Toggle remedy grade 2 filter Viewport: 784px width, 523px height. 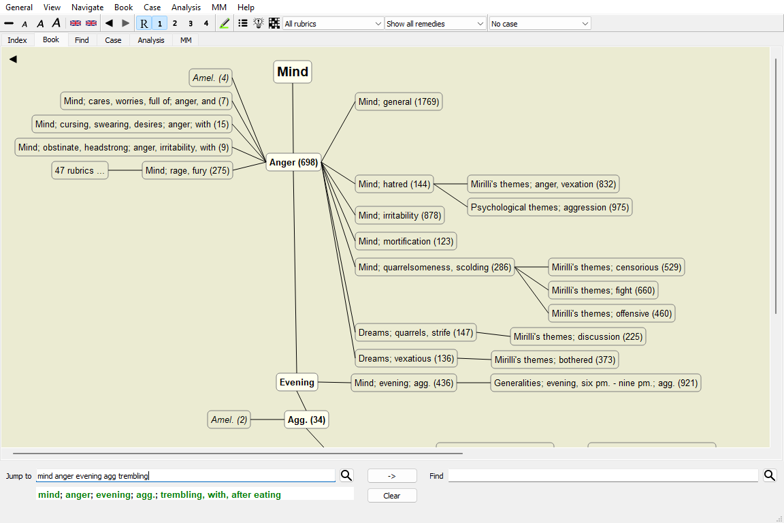[175, 24]
